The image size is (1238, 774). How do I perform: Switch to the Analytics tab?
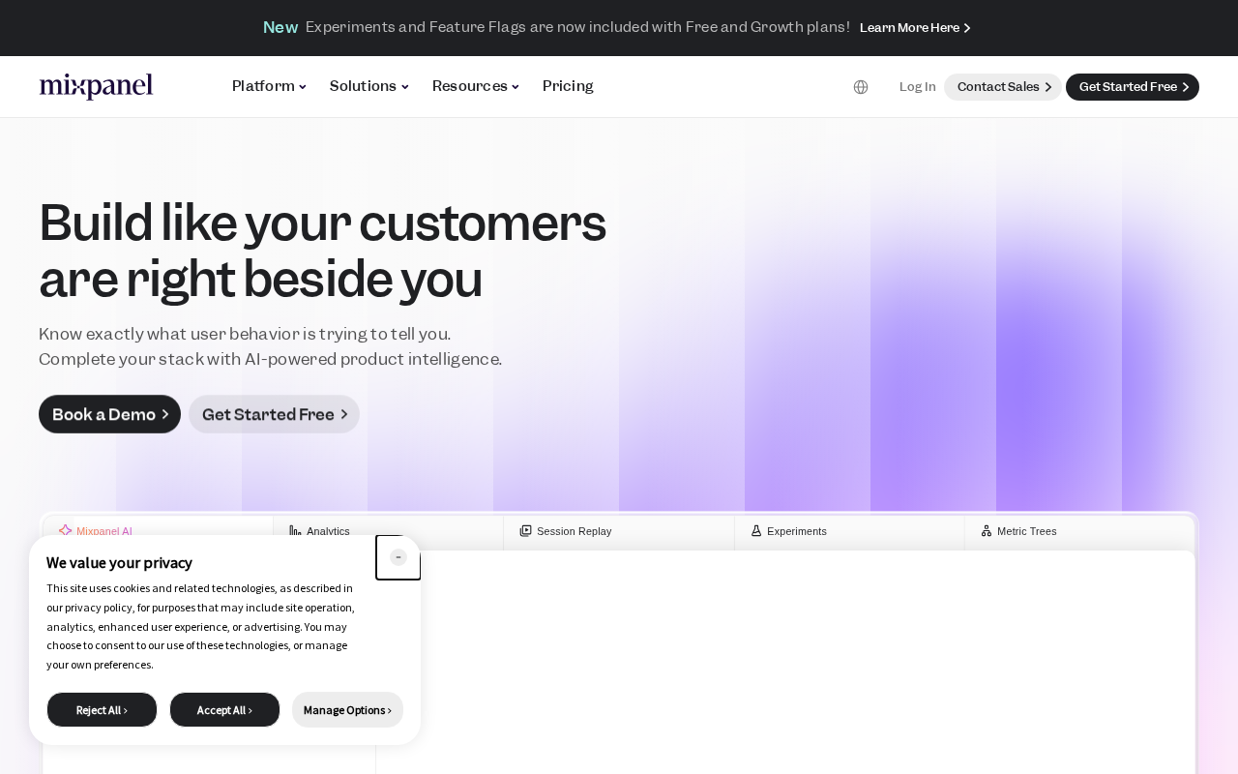(388, 531)
